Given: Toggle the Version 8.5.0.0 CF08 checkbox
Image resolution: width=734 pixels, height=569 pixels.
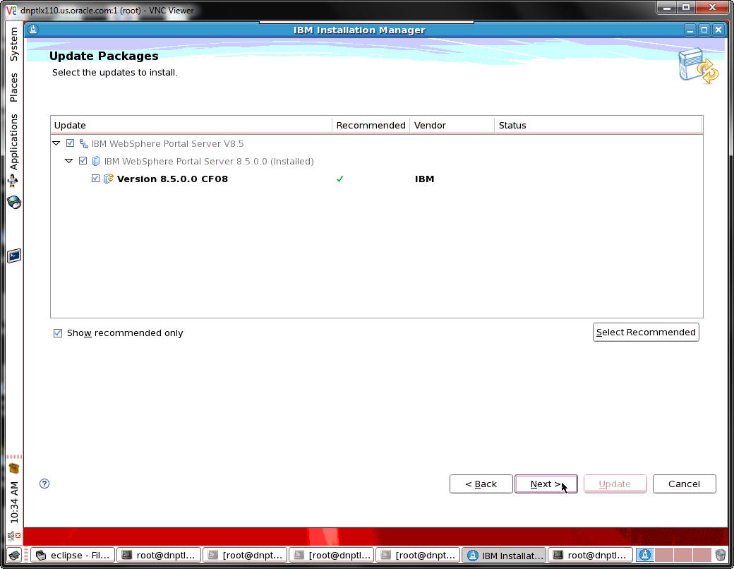Looking at the screenshot, I should click(95, 179).
